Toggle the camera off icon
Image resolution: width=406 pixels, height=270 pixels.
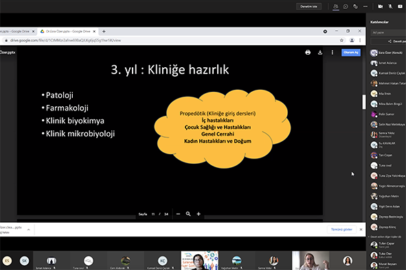(380, 6)
